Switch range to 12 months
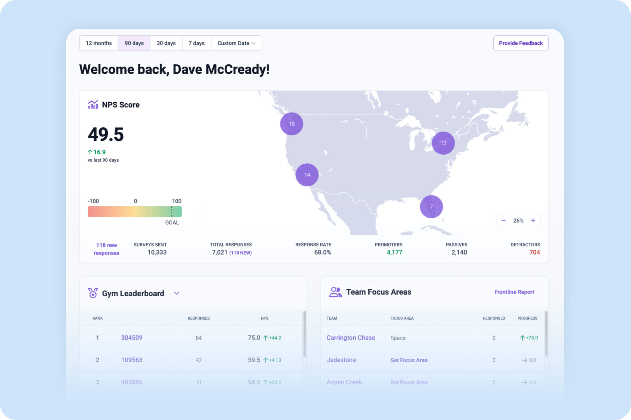The image size is (631, 420). coord(99,43)
